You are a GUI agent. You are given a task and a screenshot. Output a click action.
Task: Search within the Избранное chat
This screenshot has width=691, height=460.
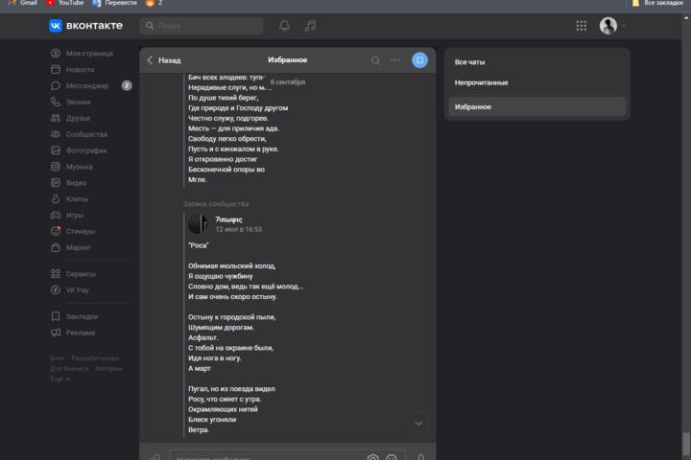(375, 60)
